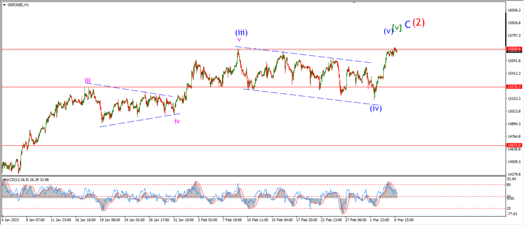Select the 6 Mar 15:00 date label
524x225 pixels.
(x=404, y=220)
